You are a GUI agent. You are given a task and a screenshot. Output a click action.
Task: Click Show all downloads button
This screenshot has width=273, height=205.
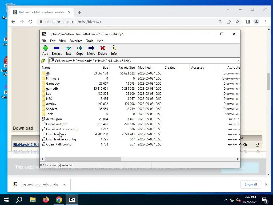pos(251,184)
